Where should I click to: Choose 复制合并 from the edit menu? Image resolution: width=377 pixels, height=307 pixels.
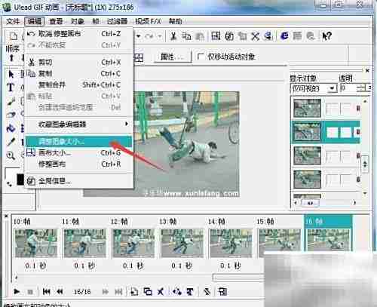pos(78,85)
